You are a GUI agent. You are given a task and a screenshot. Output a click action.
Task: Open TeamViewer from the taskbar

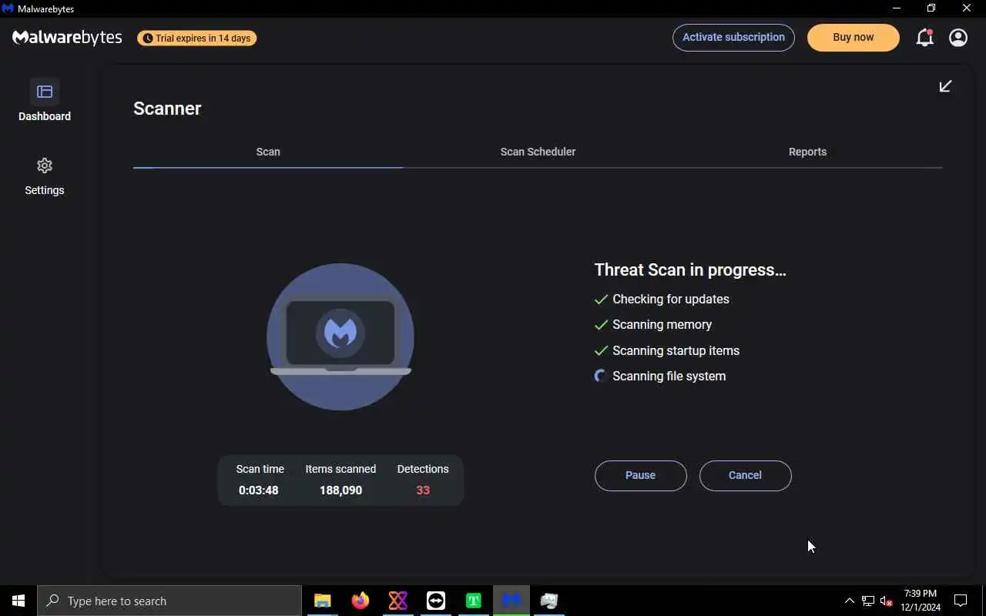(x=436, y=601)
